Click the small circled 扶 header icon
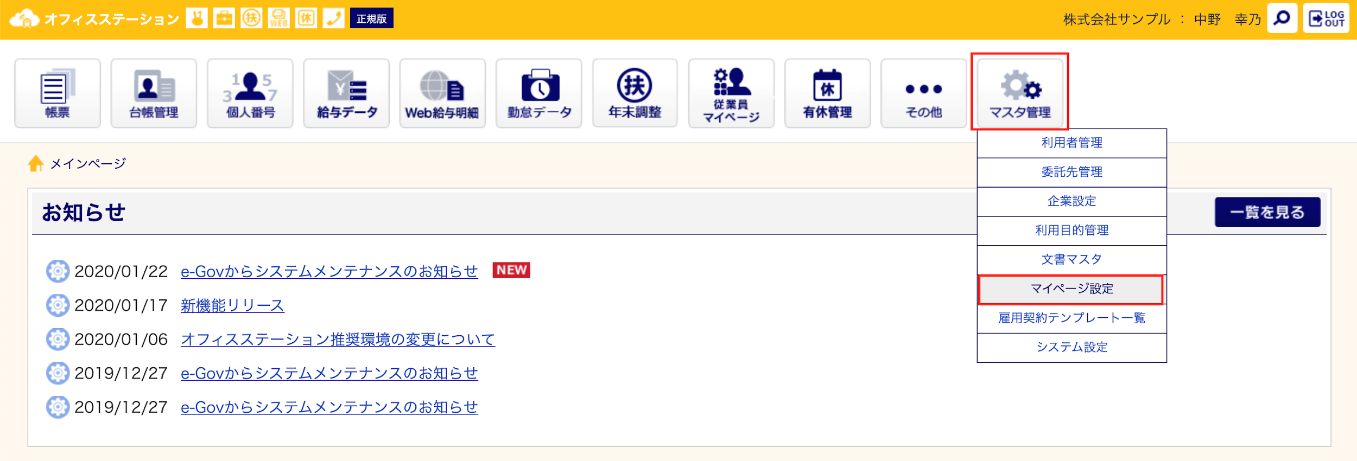 click(251, 18)
